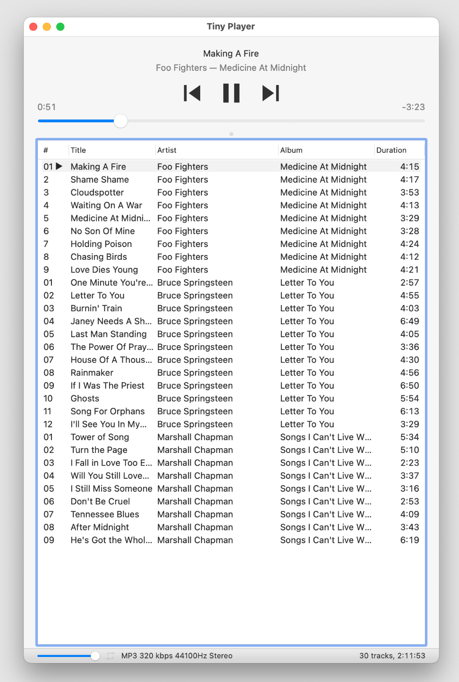
Task: Toggle the remaining time -3:23 label
Action: (413, 107)
